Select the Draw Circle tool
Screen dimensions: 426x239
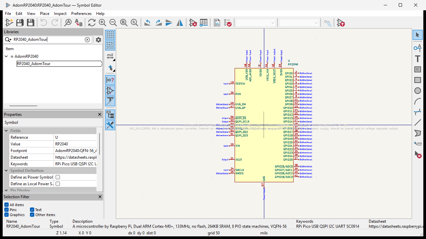[418, 91]
